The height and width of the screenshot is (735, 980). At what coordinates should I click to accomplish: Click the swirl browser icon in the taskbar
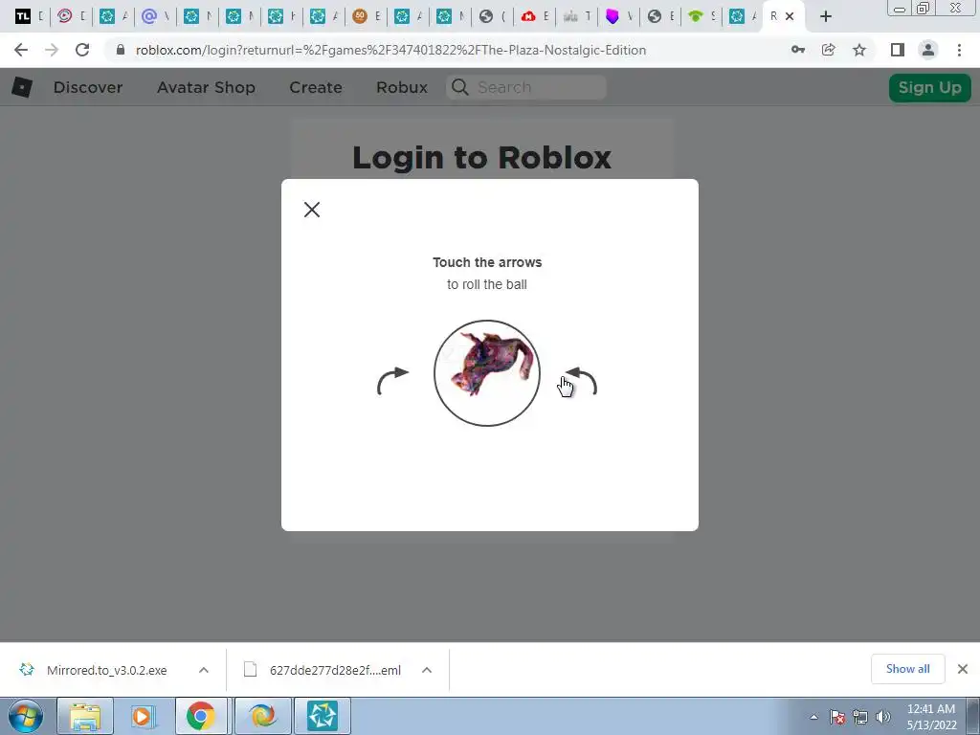click(x=262, y=716)
